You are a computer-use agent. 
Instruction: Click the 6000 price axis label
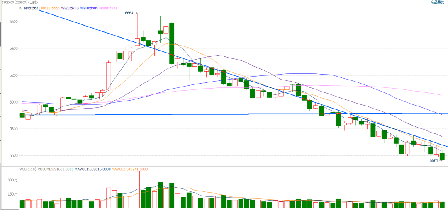pos(14,102)
